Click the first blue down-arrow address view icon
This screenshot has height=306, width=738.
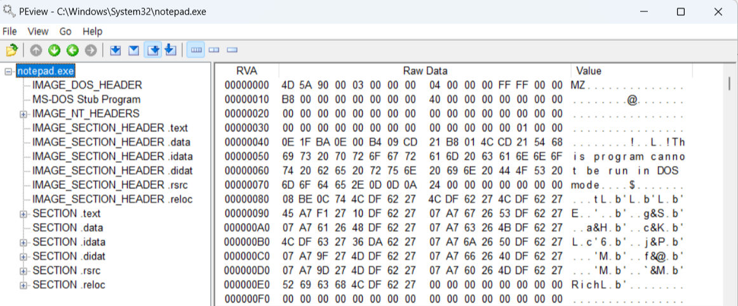(x=116, y=50)
